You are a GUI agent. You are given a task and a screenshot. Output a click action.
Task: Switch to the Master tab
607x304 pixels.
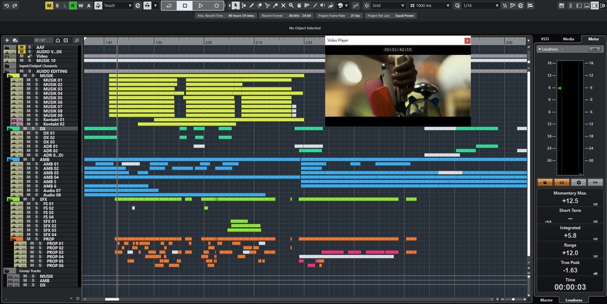pyautogui.click(x=546, y=300)
